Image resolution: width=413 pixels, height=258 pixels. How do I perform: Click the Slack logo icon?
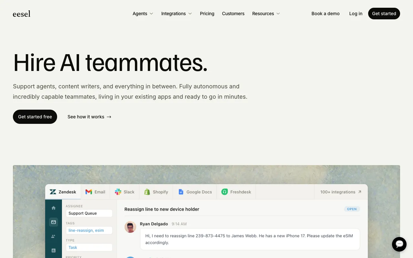[x=118, y=192]
